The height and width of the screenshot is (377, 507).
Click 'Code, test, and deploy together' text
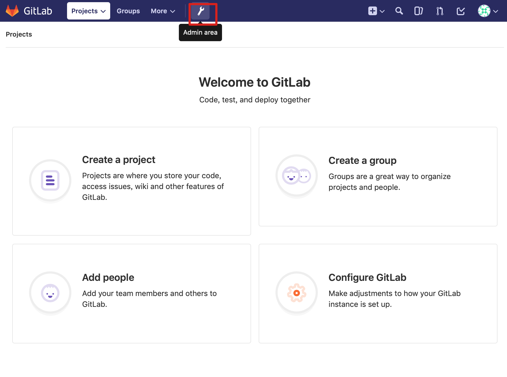click(255, 100)
